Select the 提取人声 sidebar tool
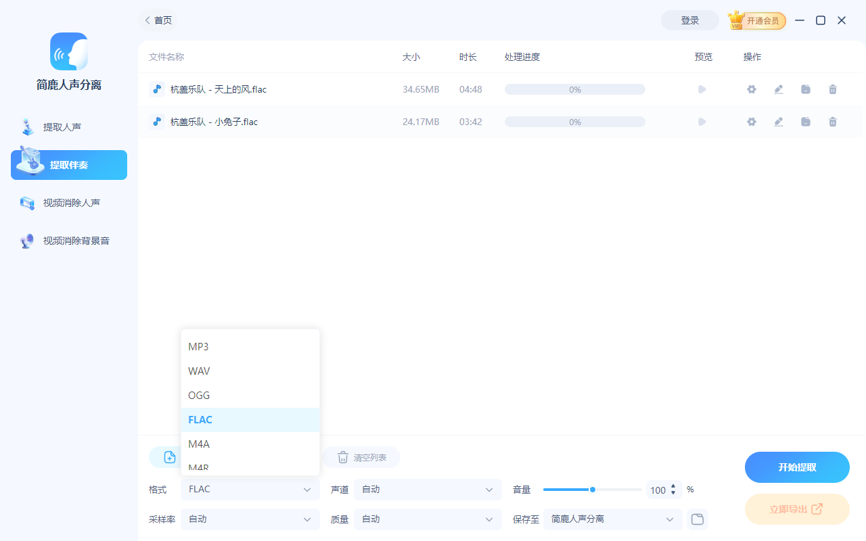The height and width of the screenshot is (541, 866). (68, 126)
